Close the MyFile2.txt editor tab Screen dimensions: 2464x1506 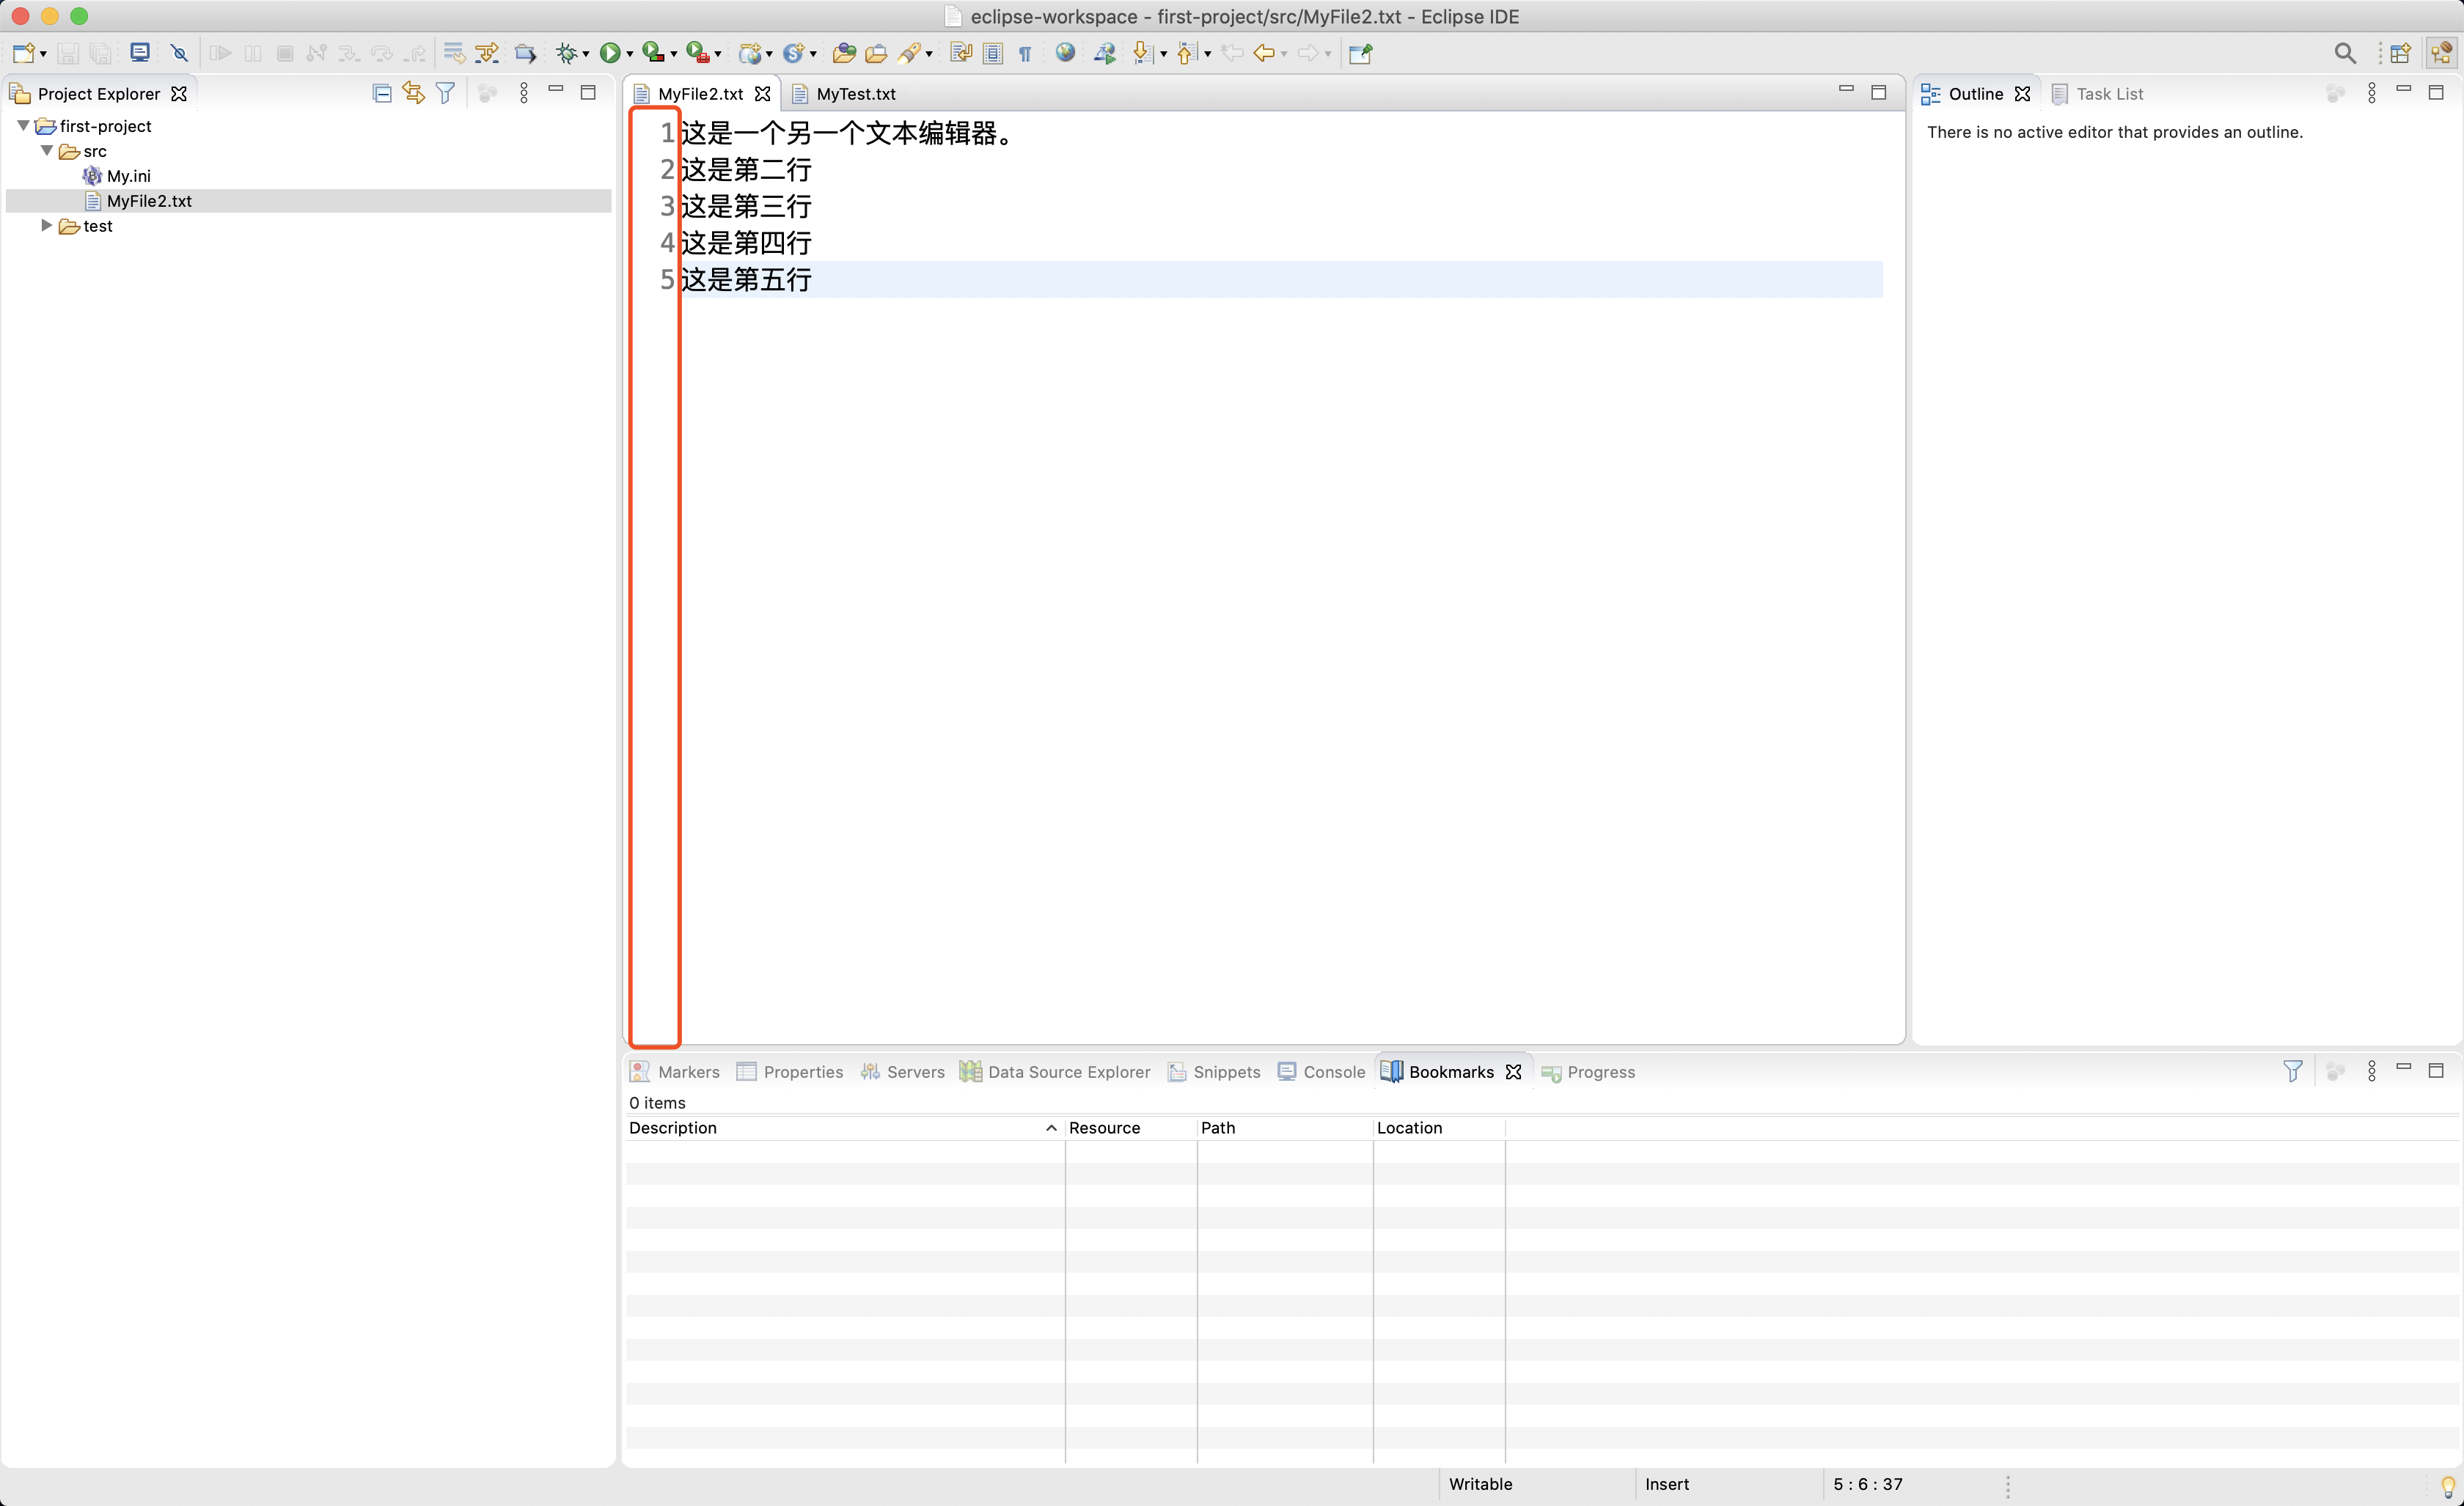pos(763,93)
